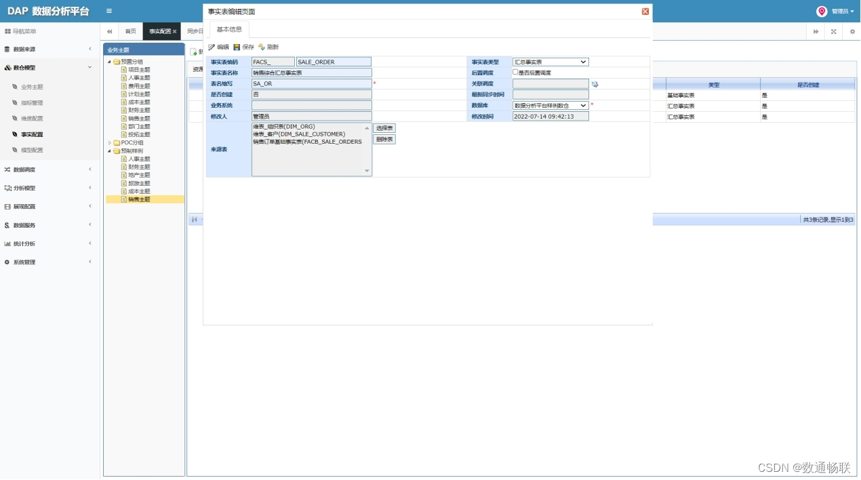Click the 统计分析 chart icon in sidebar
This screenshot has height=480, width=861.
(7, 243)
